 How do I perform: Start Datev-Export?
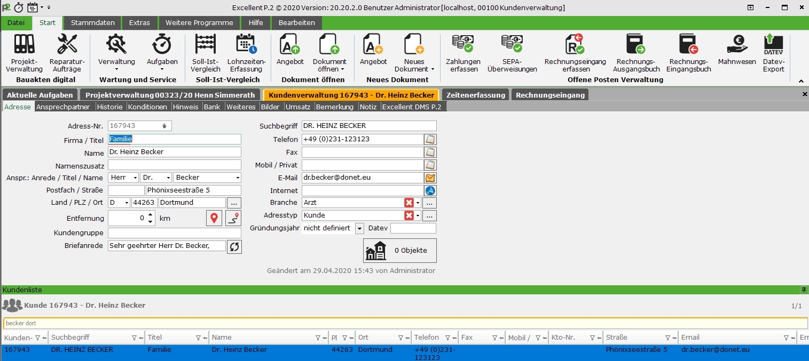pos(773,53)
